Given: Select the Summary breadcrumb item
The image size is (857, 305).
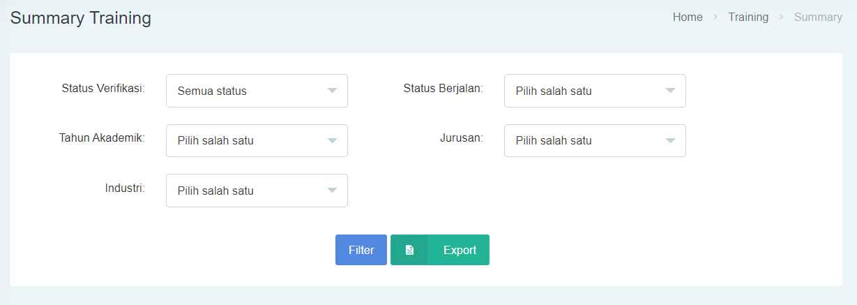Looking at the screenshot, I should coord(818,17).
